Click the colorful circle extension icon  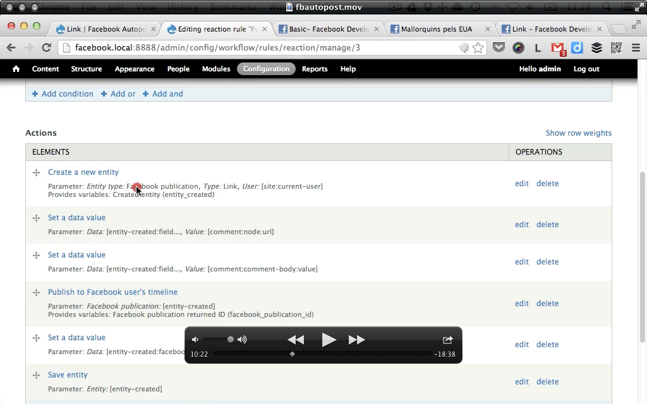[x=518, y=48]
